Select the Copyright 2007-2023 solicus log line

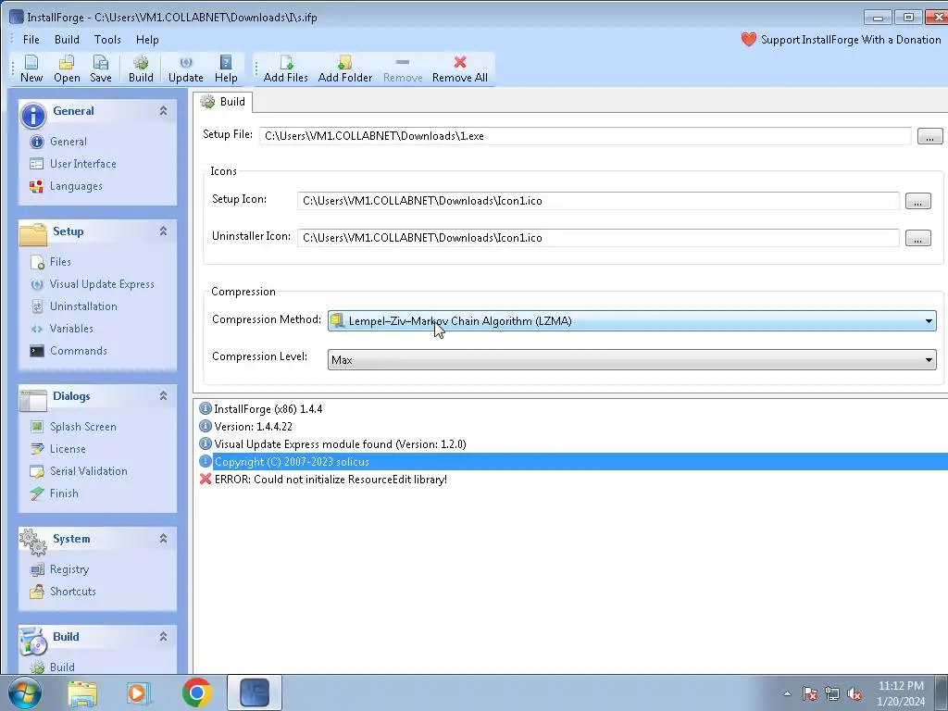click(x=572, y=462)
